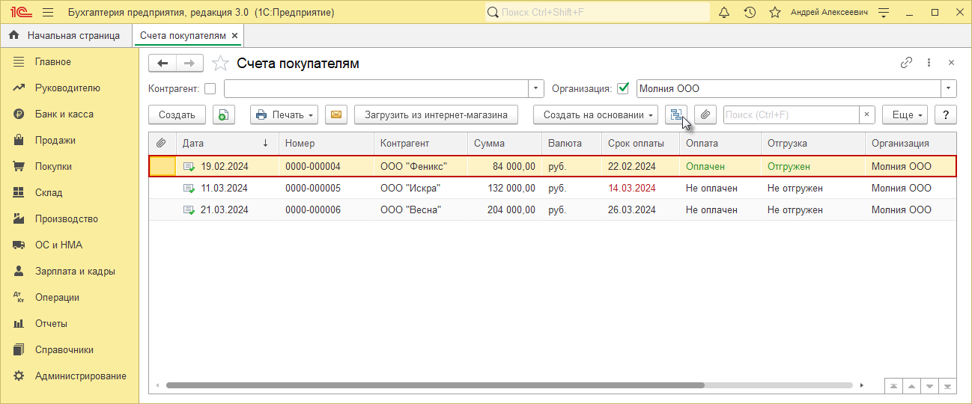Click the email envelope icon in toolbar

[x=336, y=114]
